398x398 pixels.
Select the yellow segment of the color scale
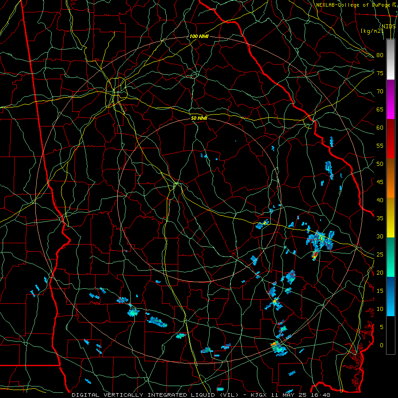pos(390,218)
